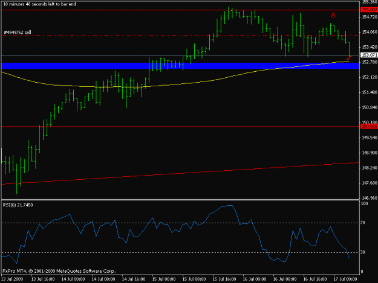Click the 149.540 price axis label
Screen dimensions: 378x283
click(370, 138)
